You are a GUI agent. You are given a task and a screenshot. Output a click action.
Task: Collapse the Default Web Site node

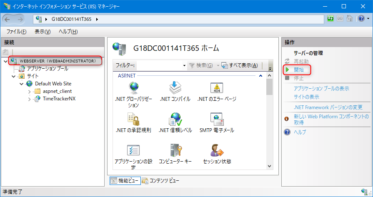click(21, 84)
